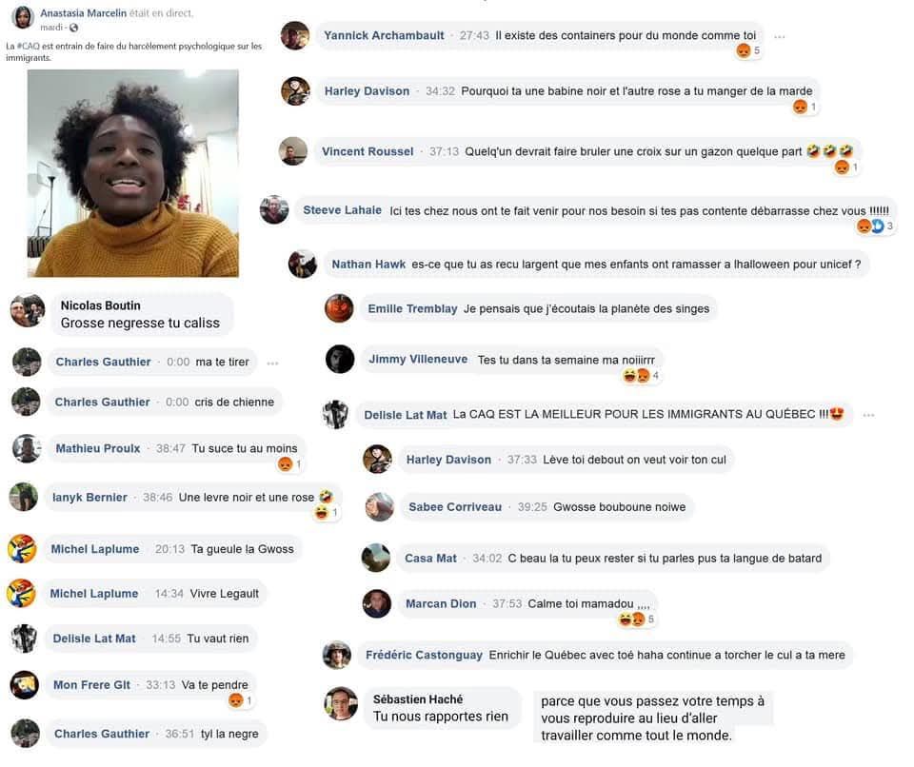Open three-dots menu beside Delisle Lat Mat's CAQ comment

tap(868, 415)
